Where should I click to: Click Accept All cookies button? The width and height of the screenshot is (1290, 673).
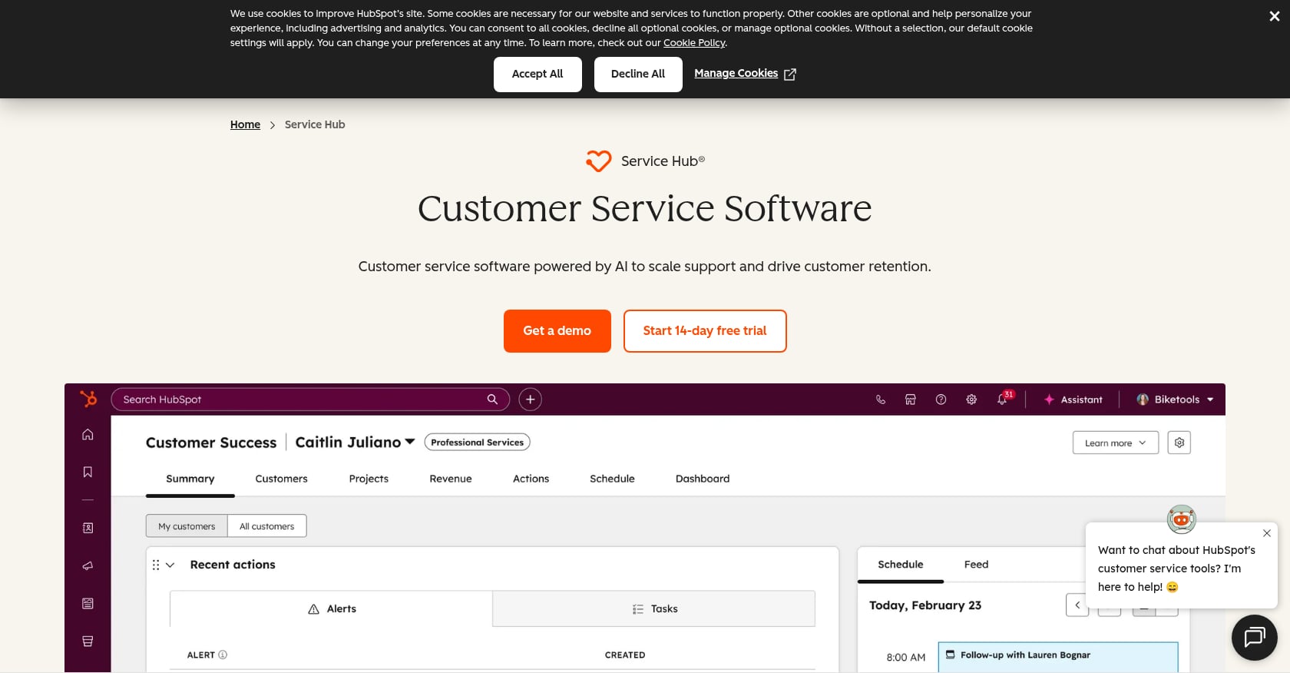tap(537, 75)
